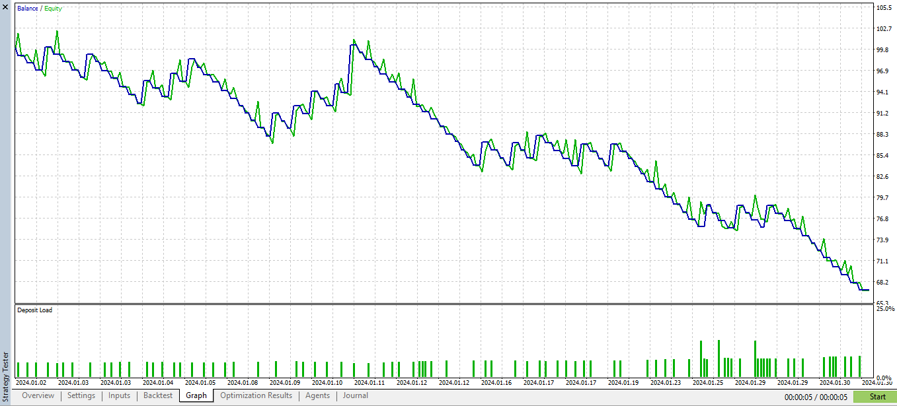This screenshot has height=406, width=897.
Task: Open the Settings tab
Action: [81, 395]
